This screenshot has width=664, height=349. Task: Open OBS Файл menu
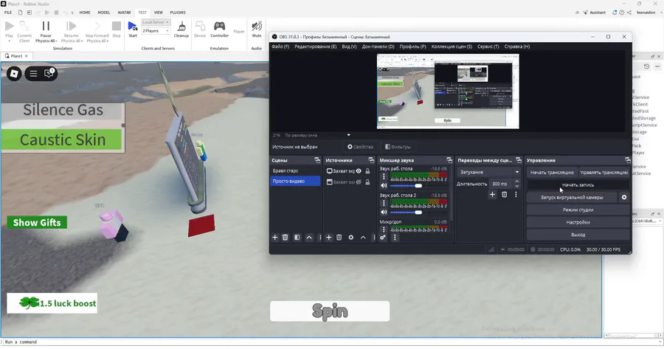[x=280, y=46]
